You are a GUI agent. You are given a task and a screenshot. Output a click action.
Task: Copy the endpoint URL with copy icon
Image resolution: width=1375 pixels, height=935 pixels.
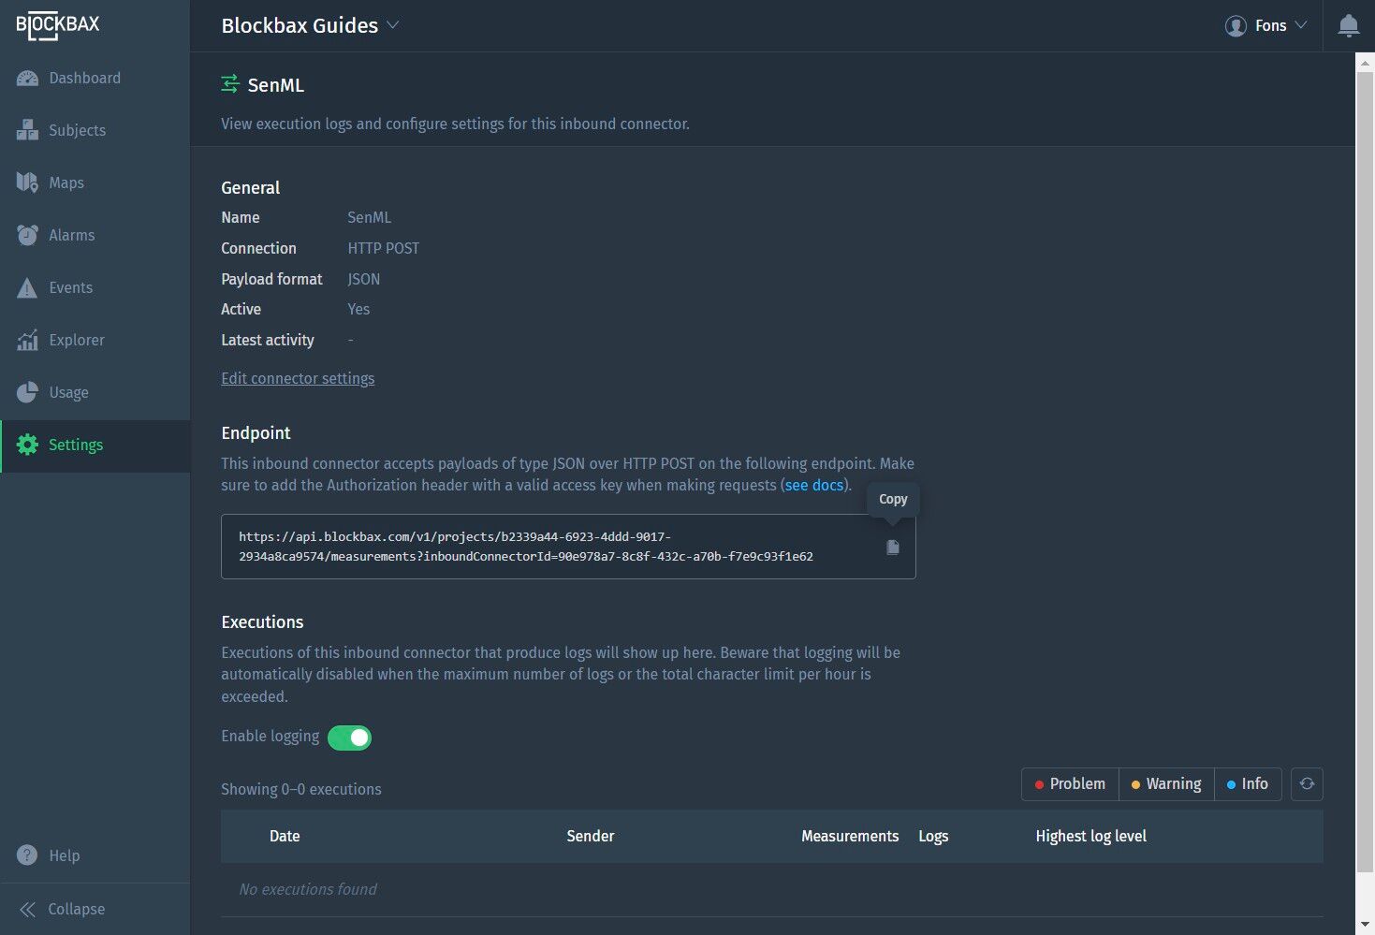893,548
